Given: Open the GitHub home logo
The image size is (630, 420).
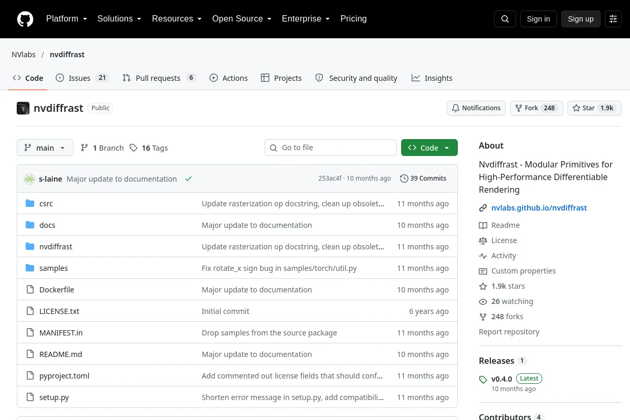Looking at the screenshot, I should pos(25,19).
